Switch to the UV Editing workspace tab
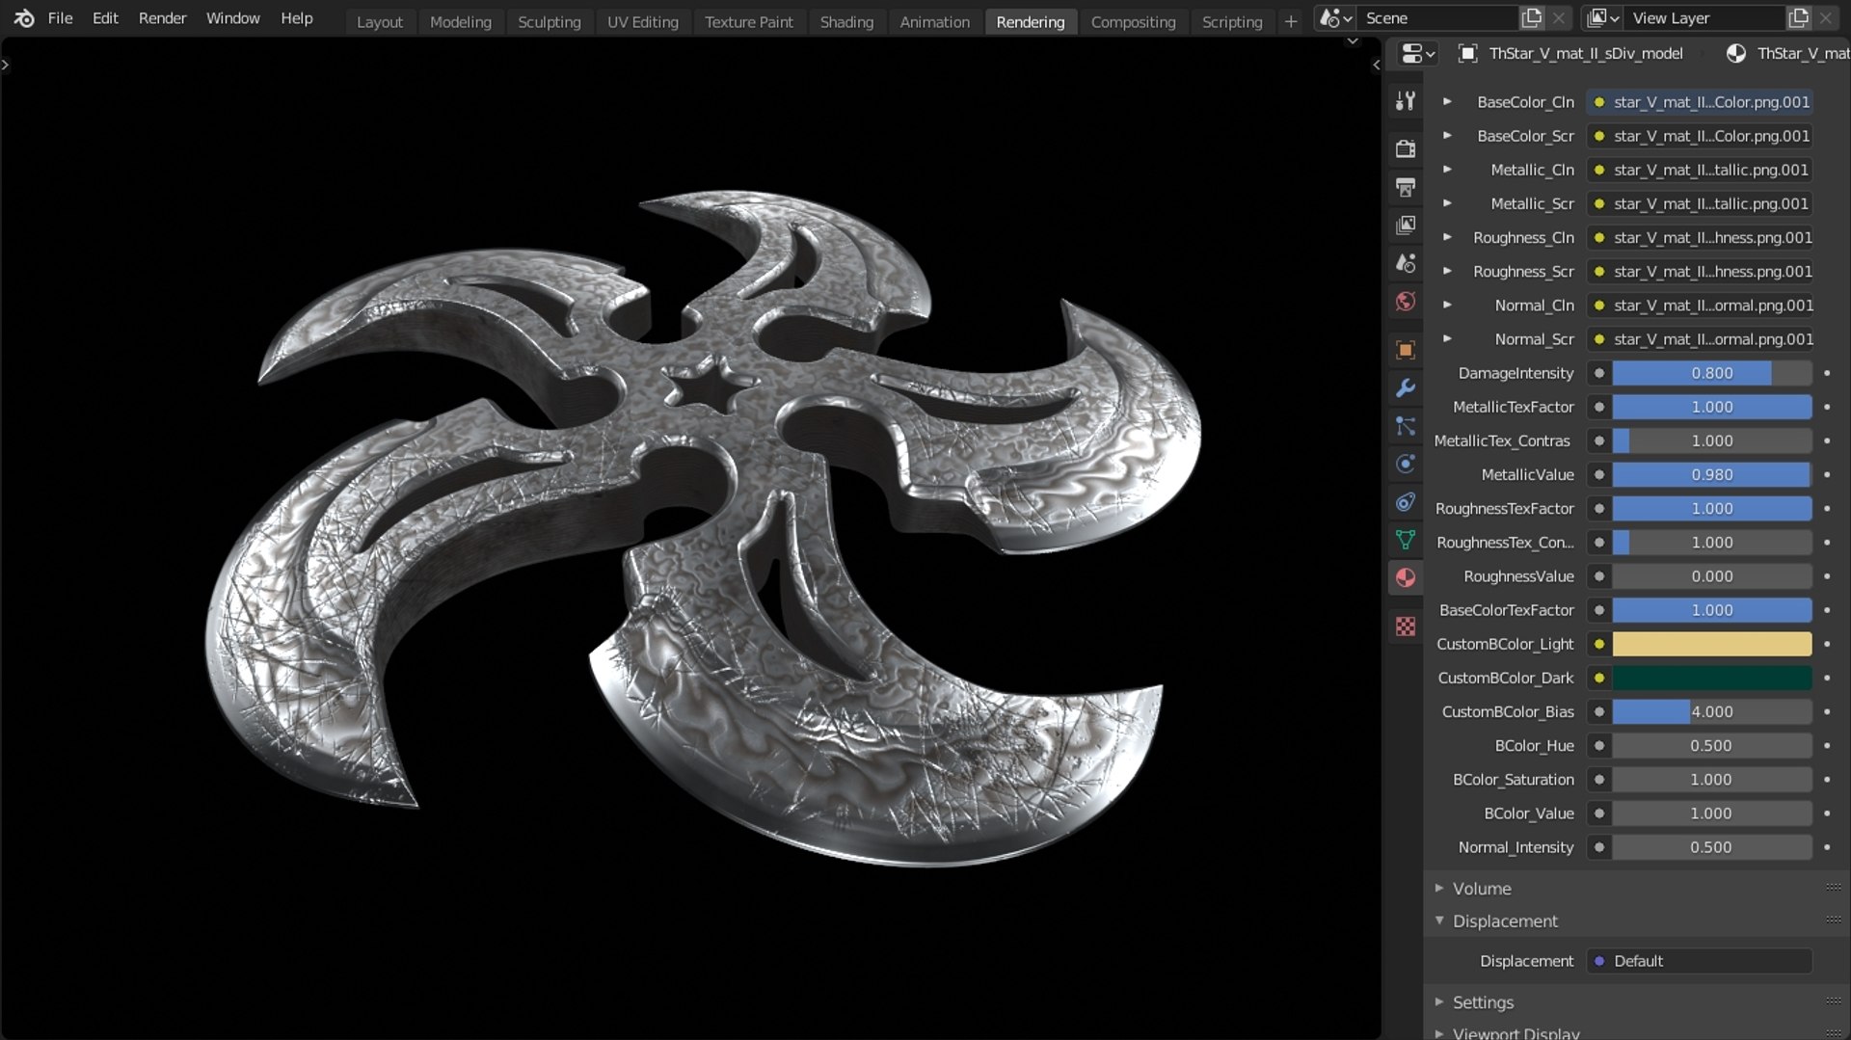 pyautogui.click(x=643, y=21)
